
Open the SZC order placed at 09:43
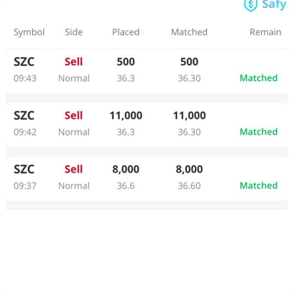[147, 71]
